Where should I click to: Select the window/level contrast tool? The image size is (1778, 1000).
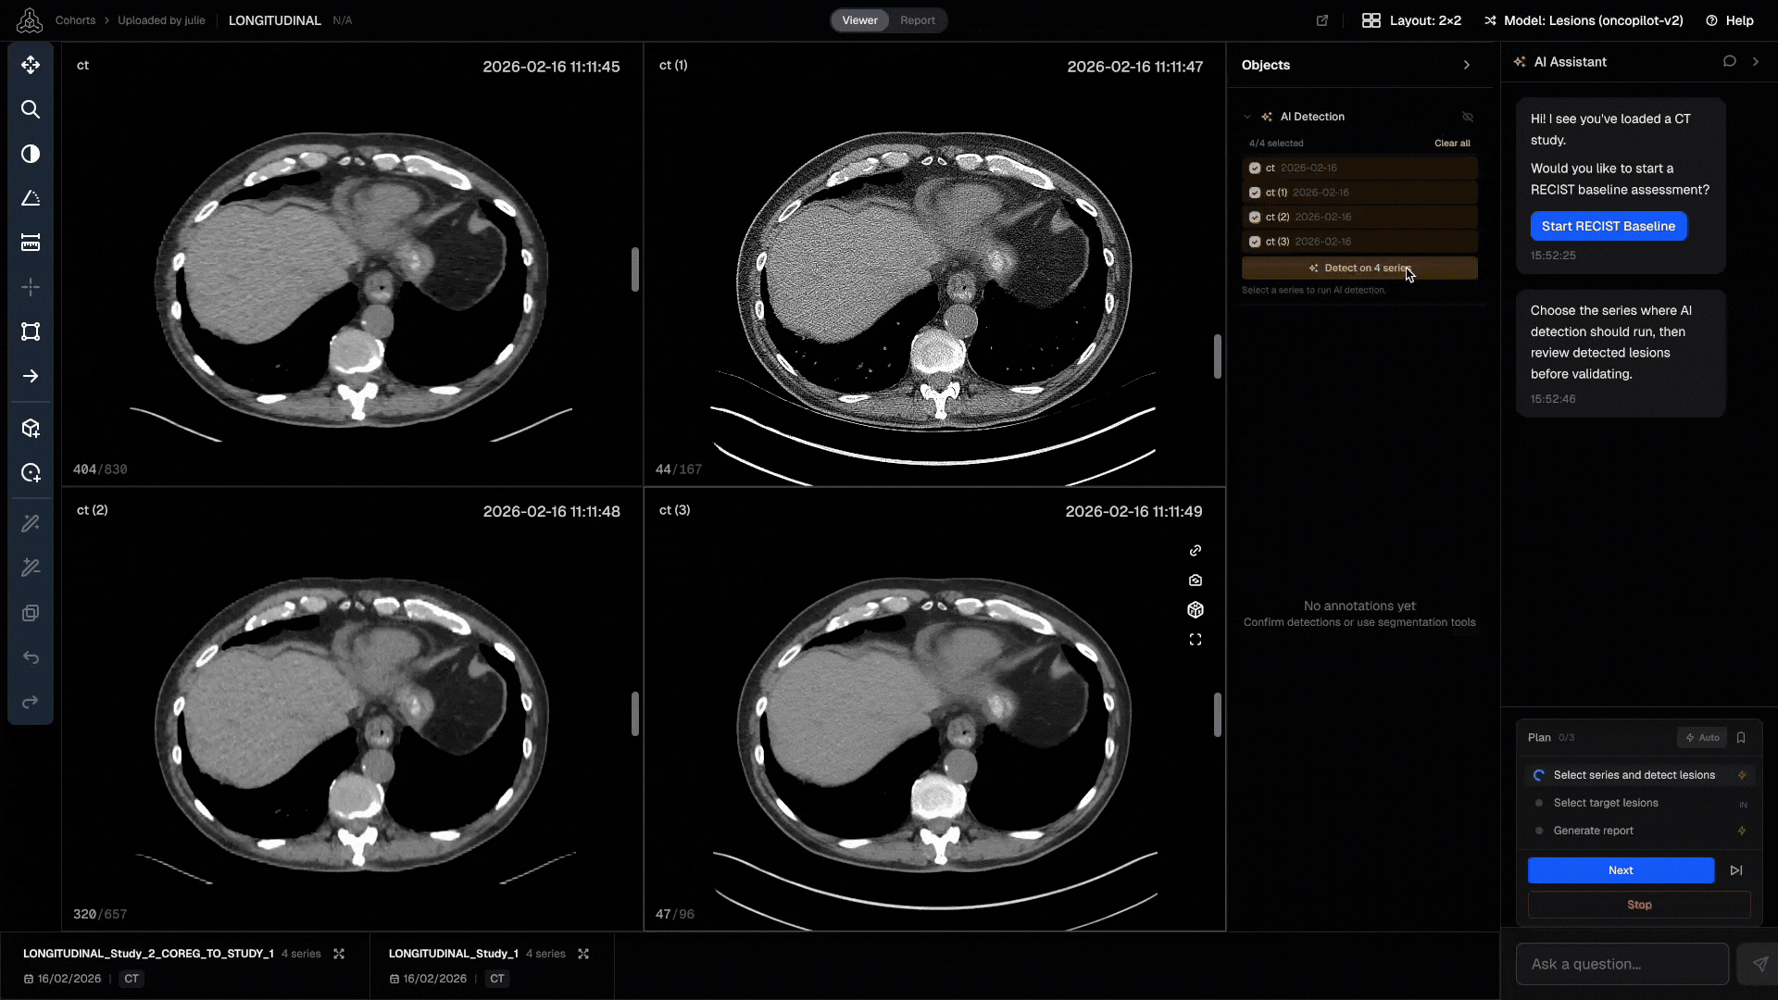[x=31, y=154]
